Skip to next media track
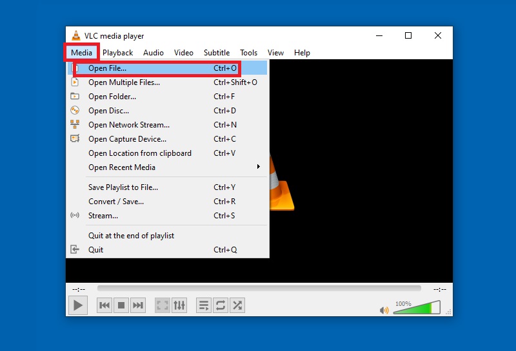This screenshot has height=351, width=516. pyautogui.click(x=138, y=305)
